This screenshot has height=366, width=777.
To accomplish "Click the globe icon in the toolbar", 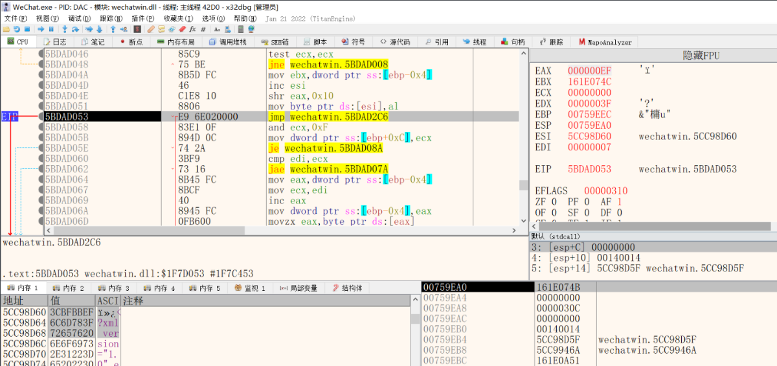I will (251, 29).
